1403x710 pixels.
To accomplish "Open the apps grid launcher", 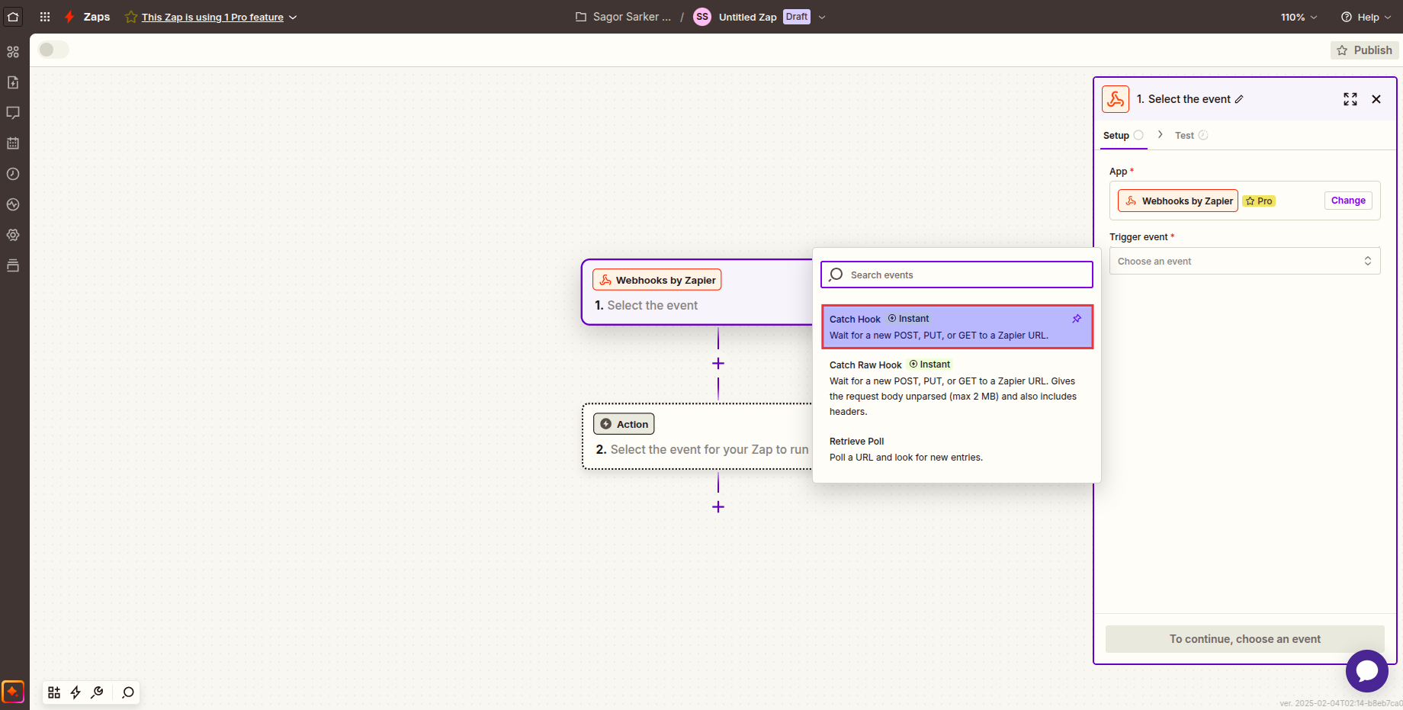I will 45,17.
